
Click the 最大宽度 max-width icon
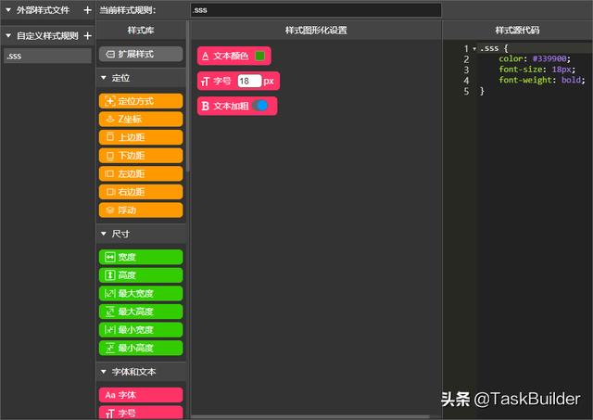click(109, 293)
